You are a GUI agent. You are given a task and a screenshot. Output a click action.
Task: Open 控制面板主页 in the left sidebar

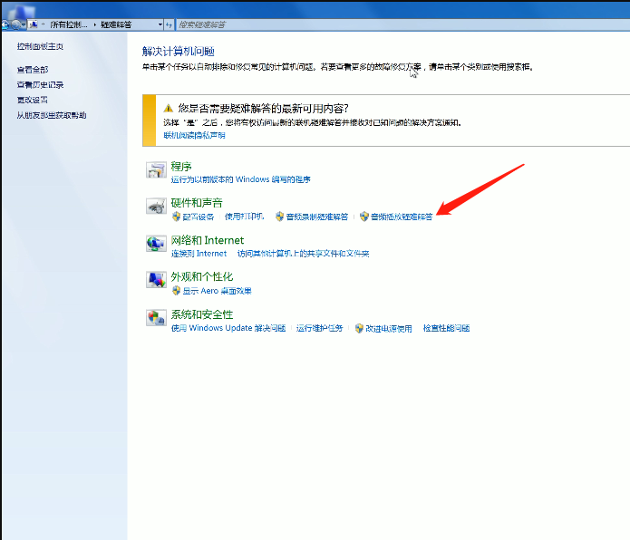pyautogui.click(x=40, y=45)
